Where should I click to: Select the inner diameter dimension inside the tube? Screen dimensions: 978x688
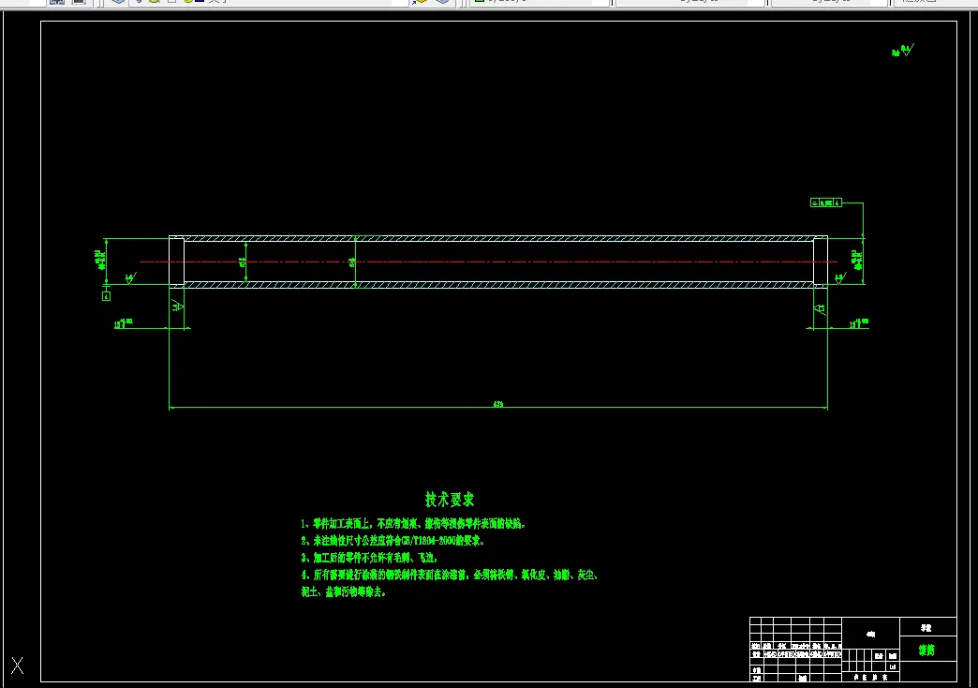click(243, 262)
